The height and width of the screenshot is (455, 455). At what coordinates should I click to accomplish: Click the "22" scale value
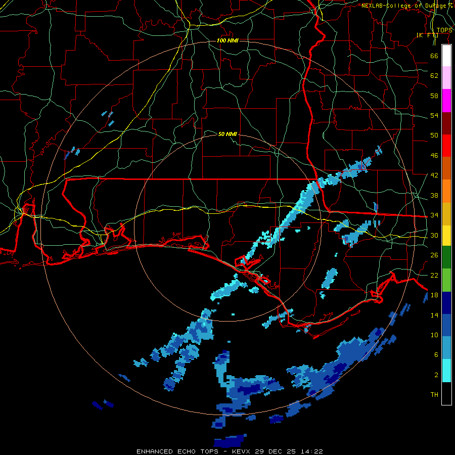click(x=434, y=275)
